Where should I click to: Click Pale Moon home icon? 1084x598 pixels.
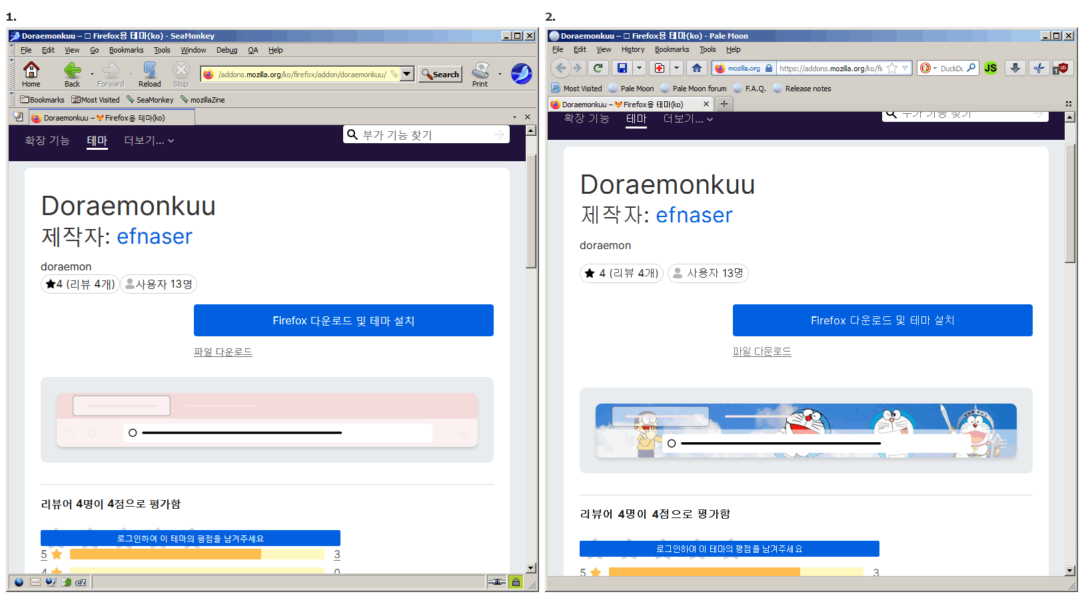click(x=696, y=68)
